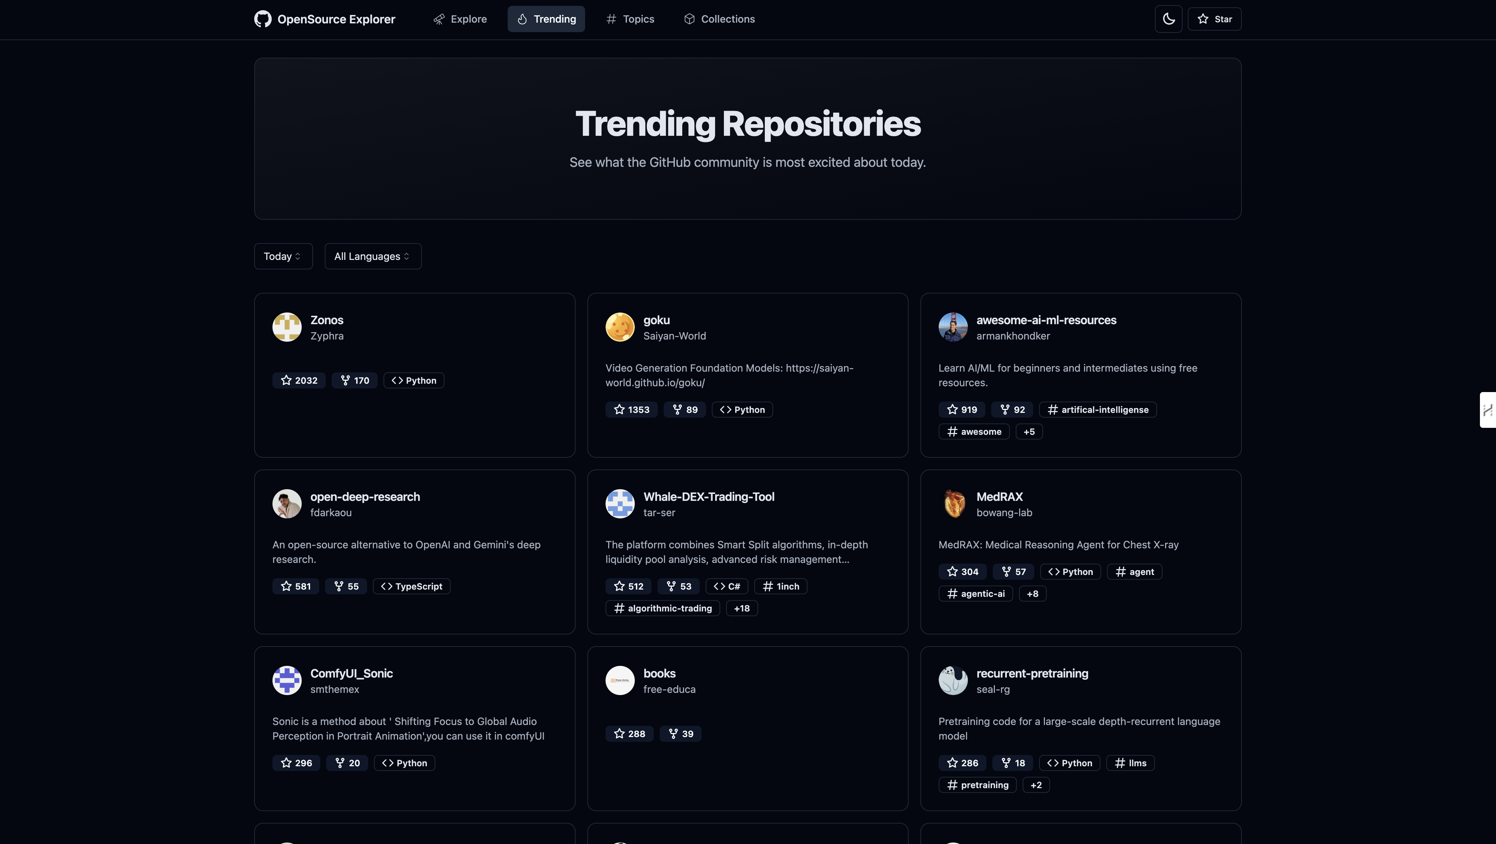Click the free-educa owner name
The width and height of the screenshot is (1496, 844).
669,689
